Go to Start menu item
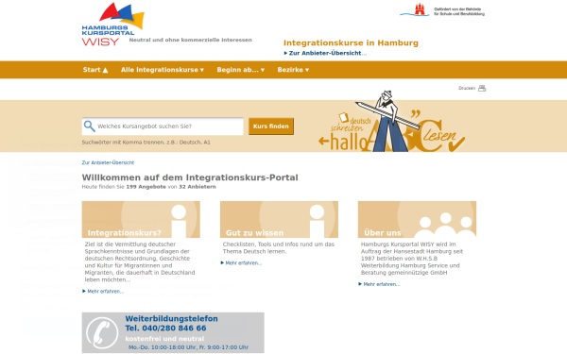 [x=95, y=70]
